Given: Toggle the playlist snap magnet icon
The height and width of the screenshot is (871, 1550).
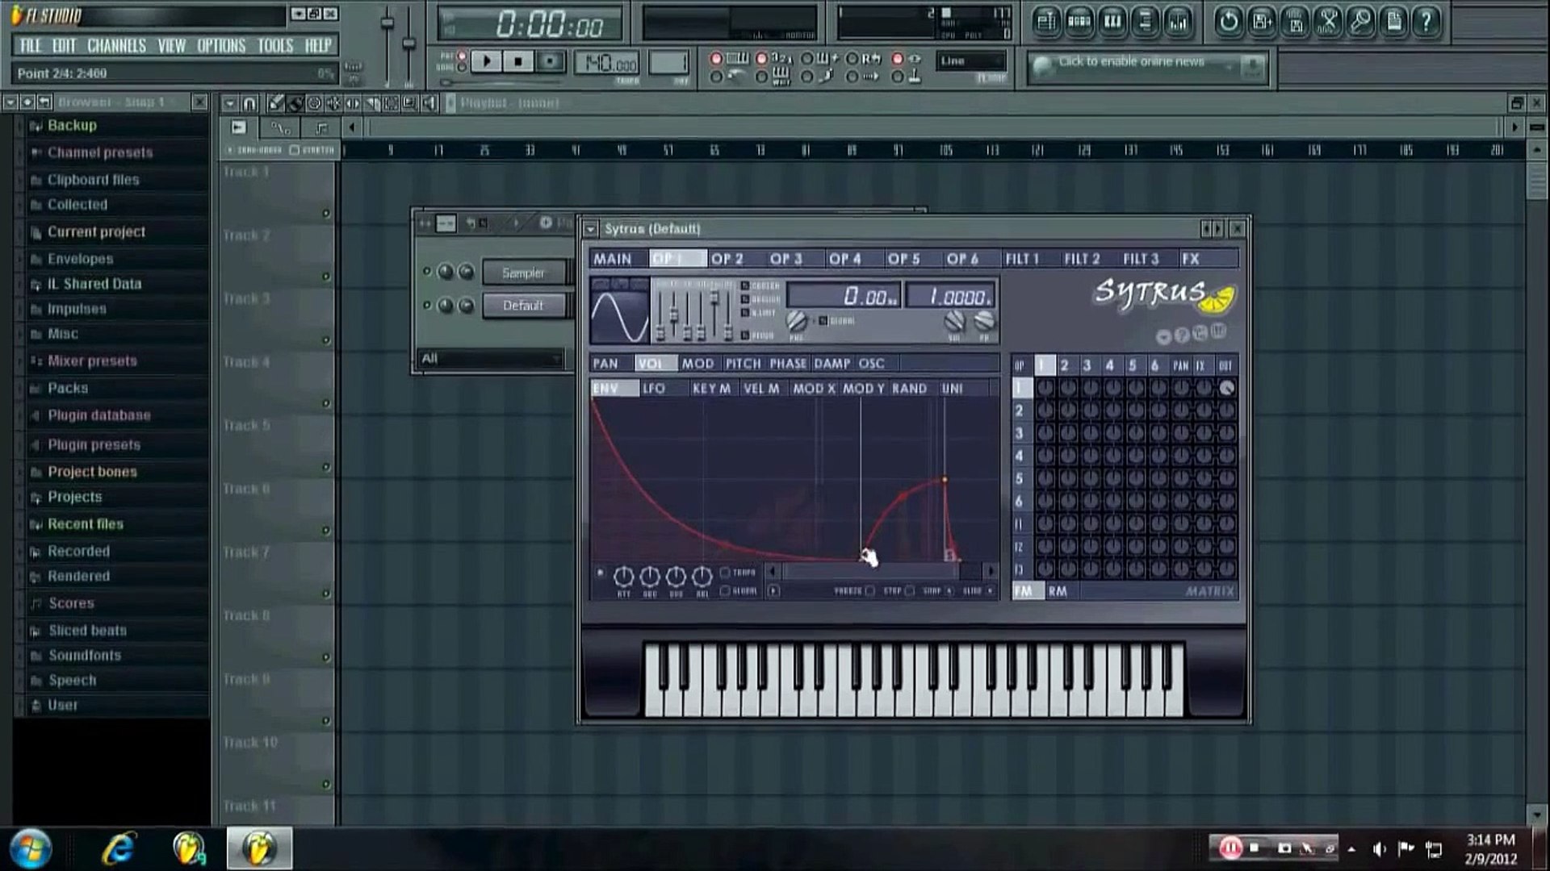Looking at the screenshot, I should (249, 103).
